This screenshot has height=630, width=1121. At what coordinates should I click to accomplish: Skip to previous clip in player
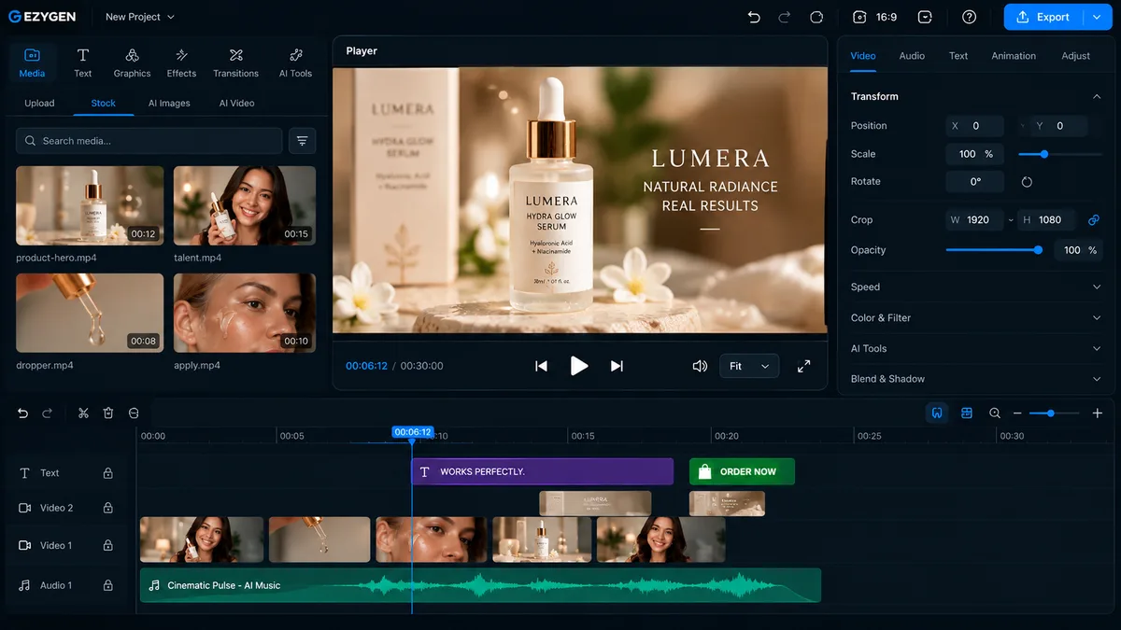click(541, 366)
